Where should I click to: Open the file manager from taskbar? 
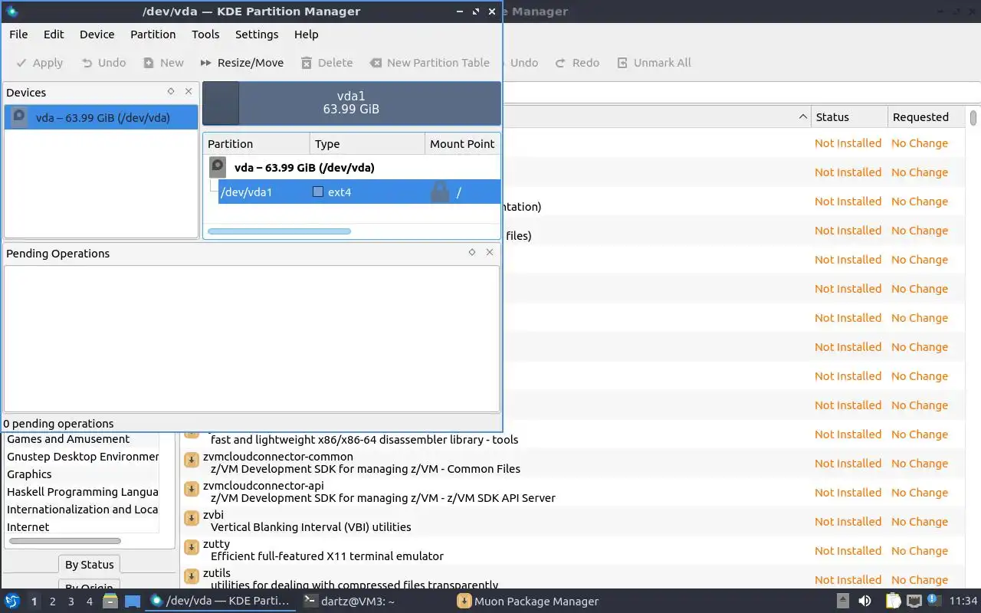[x=110, y=601]
